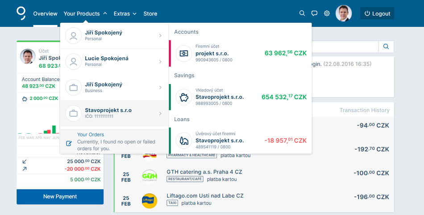Open the Extras dropdown menu
Viewport: 424px width, 215px height.
coord(125,13)
